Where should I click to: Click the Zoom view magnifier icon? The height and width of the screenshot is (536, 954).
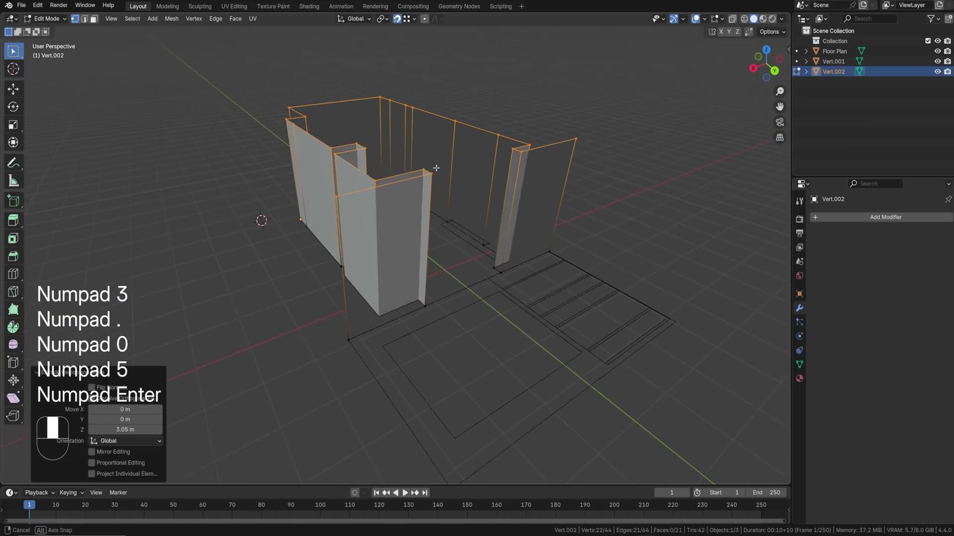click(780, 92)
